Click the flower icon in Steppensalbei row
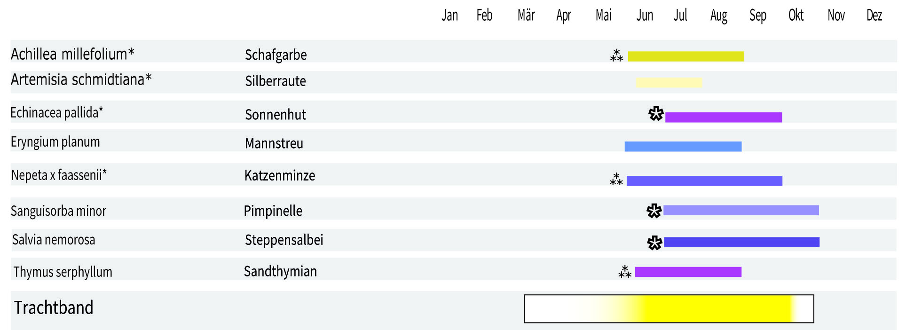906x330 pixels. click(654, 243)
